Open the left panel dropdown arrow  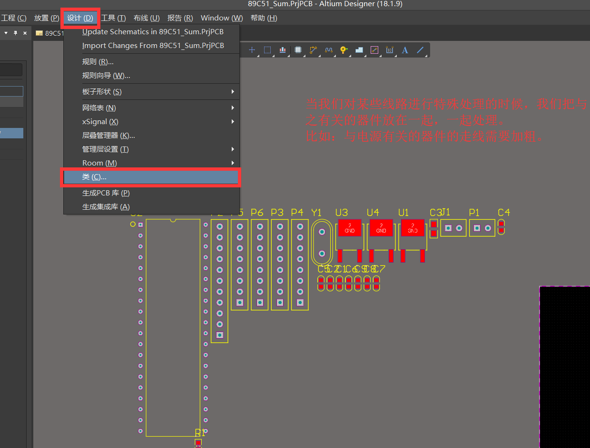coord(6,33)
